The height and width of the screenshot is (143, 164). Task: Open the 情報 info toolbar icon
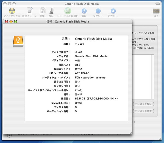[x=84, y=11]
